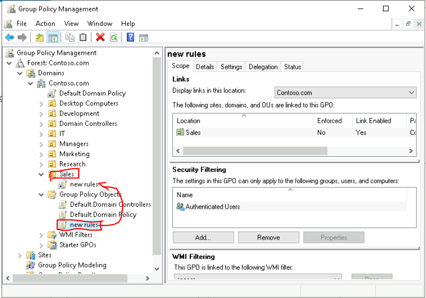Sort by the Location column header

click(243, 121)
